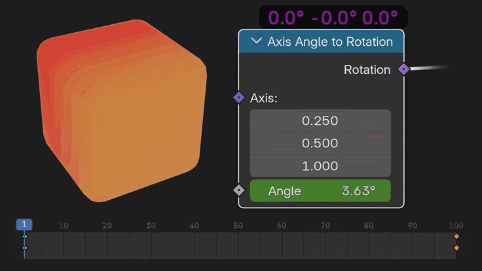Image resolution: width=482 pixels, height=271 pixels.
Task: Click the blue current frame indicator
Action: (24, 225)
